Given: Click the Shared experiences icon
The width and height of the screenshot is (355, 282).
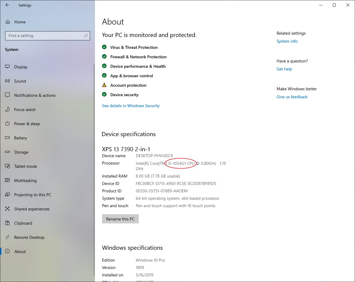Looking at the screenshot, I should (8, 209).
